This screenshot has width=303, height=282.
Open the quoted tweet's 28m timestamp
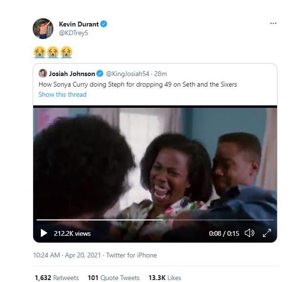(x=161, y=74)
